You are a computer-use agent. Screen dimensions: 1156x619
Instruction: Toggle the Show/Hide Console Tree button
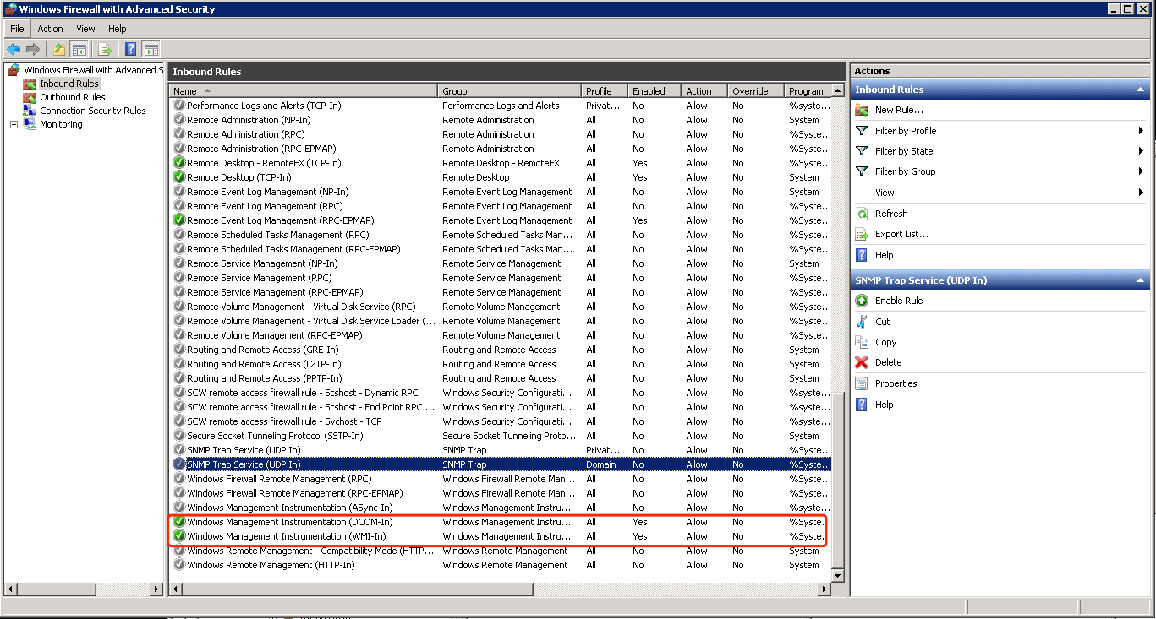click(79, 50)
